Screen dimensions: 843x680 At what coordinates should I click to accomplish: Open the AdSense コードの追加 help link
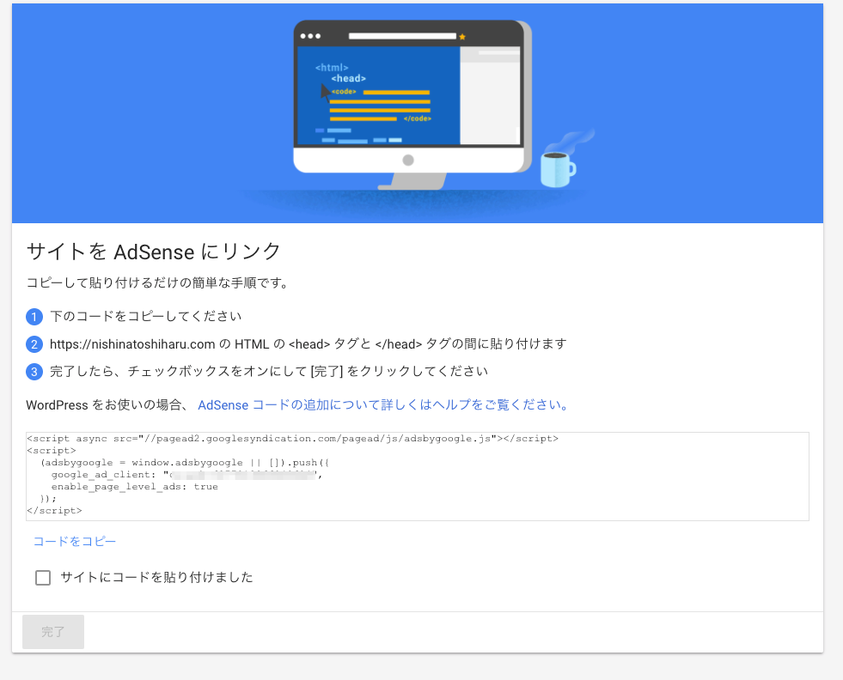[x=382, y=404]
